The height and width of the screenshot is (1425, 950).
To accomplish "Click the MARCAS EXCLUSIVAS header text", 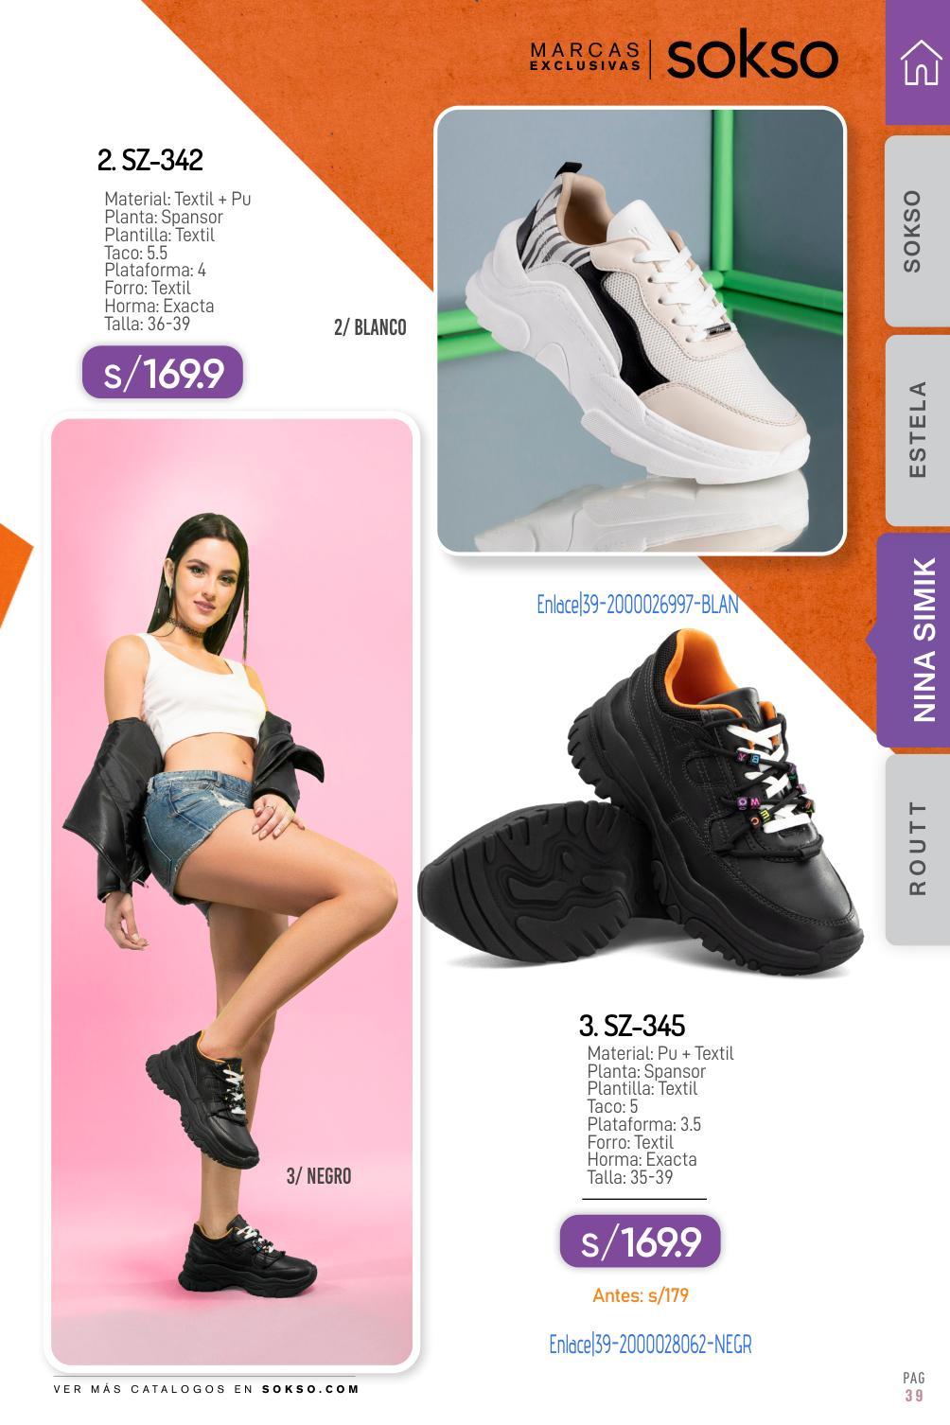I will pos(585,58).
